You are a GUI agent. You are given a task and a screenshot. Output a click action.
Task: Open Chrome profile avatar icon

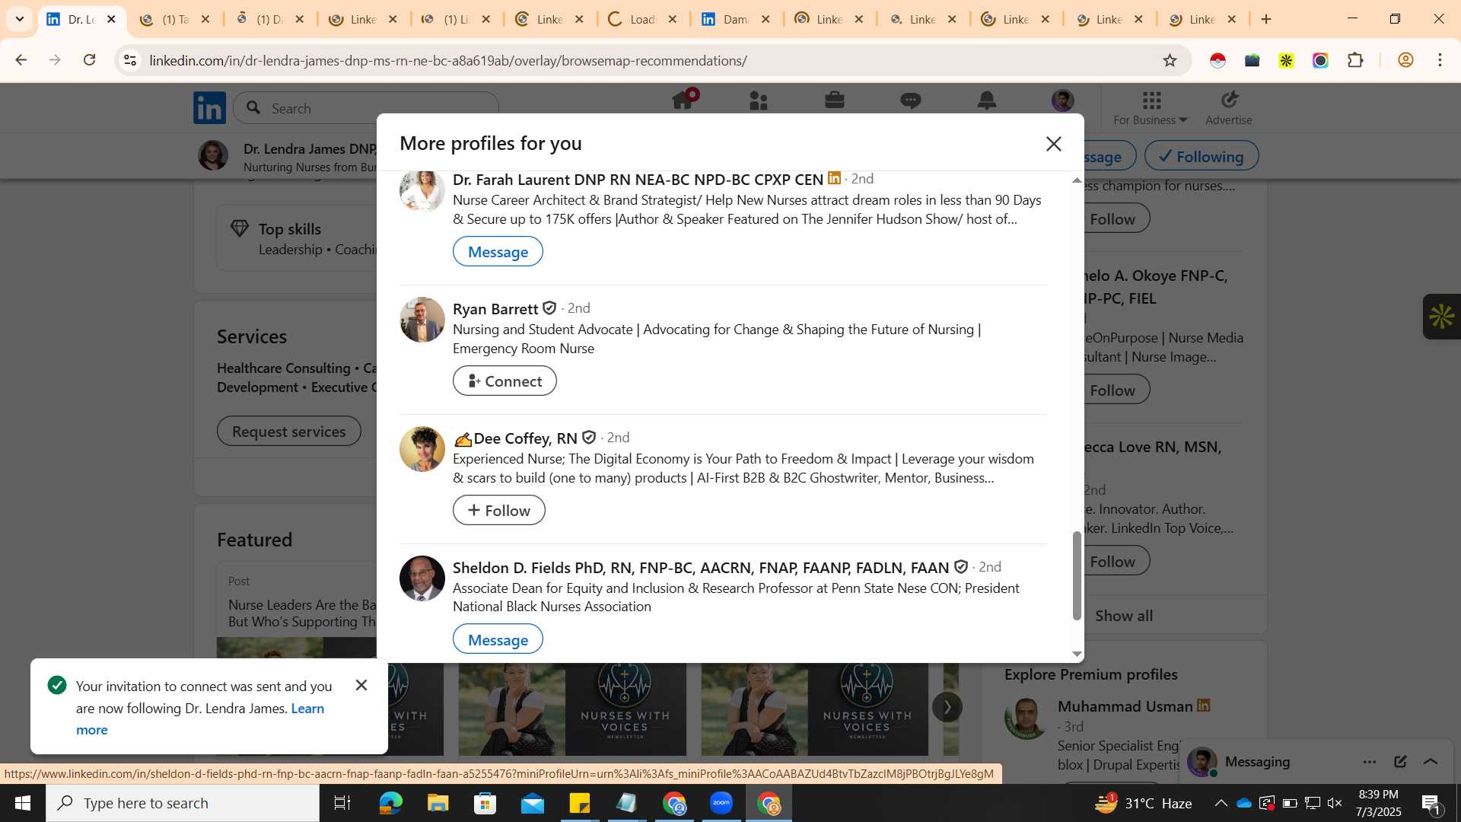click(1405, 60)
